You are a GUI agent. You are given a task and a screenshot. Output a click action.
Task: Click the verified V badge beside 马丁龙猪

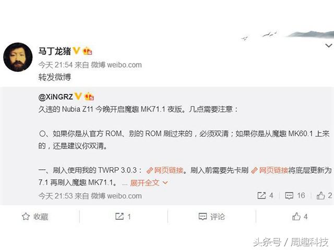point(76,51)
